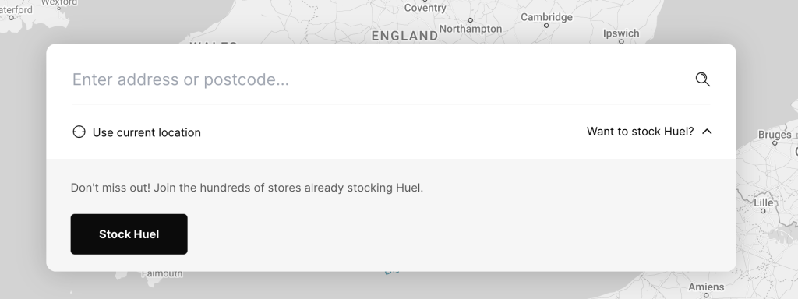Collapse the Want to stock Huel chevron
Image resolution: width=798 pixels, height=299 pixels.
[x=706, y=132]
